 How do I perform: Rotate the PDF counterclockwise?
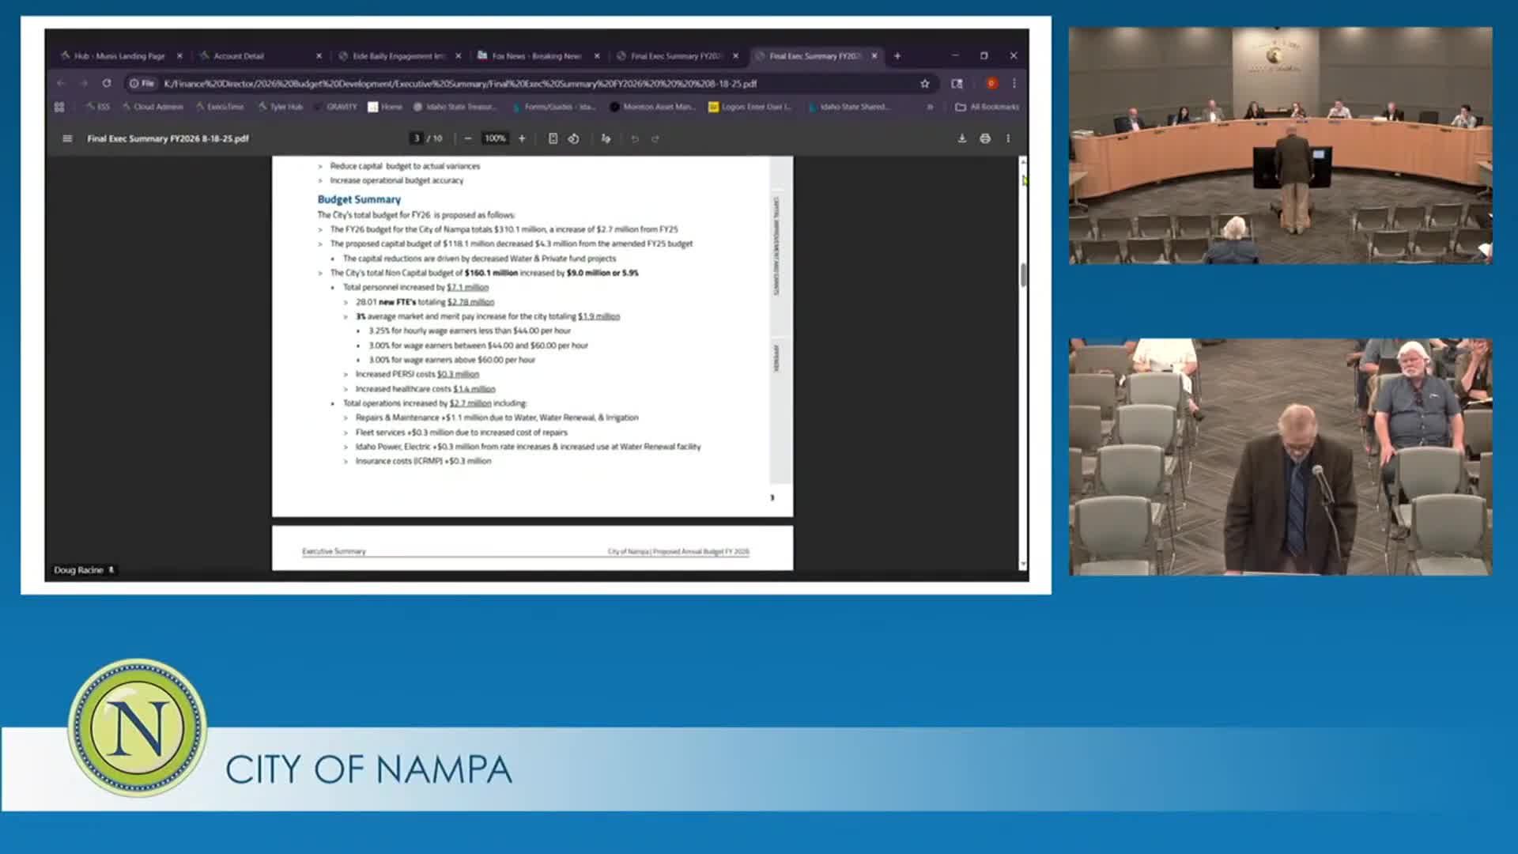coord(574,138)
